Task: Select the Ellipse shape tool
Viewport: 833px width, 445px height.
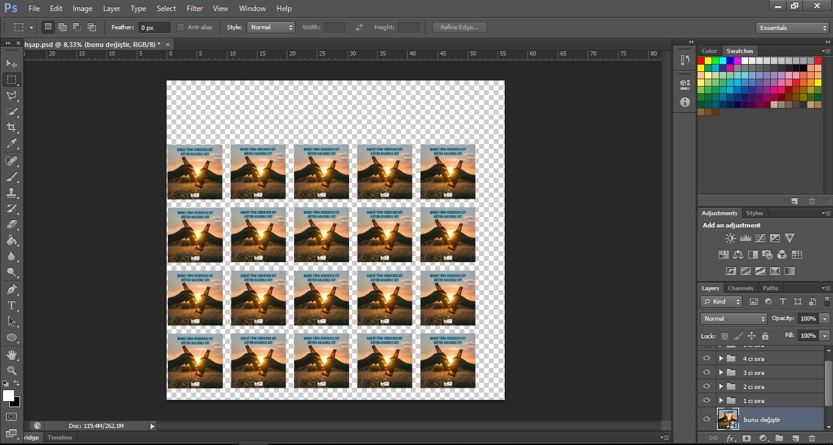Action: (12, 336)
